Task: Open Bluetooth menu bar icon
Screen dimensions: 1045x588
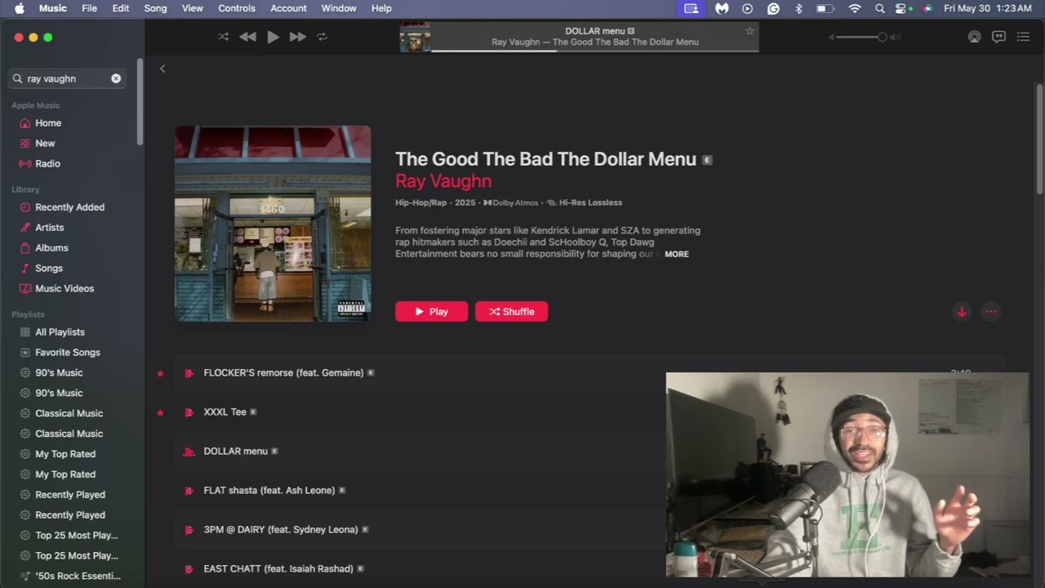Action: pos(799,8)
